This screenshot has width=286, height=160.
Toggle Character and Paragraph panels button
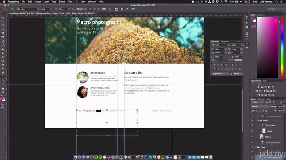pyautogui.click(x=116, y=9)
